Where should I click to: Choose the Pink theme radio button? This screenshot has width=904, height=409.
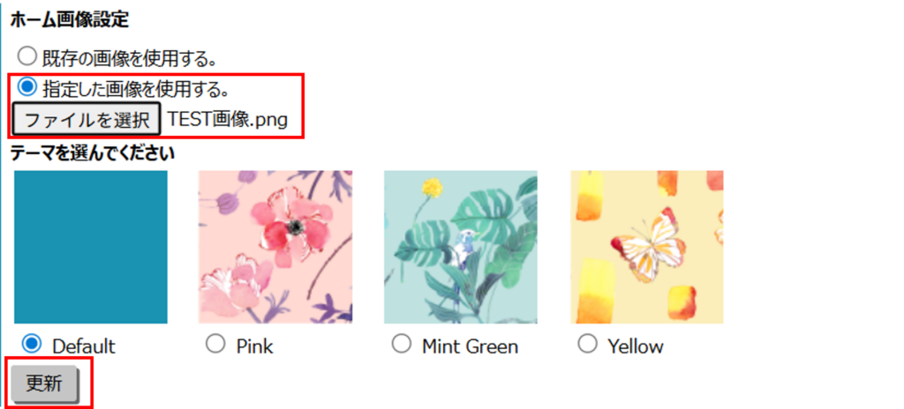(x=215, y=344)
